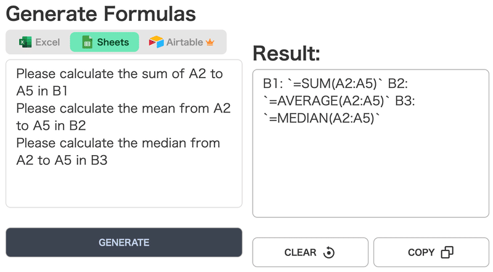Click the Airtable logo icon

click(x=157, y=42)
